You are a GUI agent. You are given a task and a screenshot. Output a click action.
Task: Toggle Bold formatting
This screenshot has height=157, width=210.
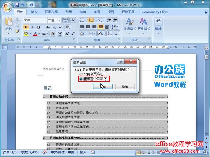pos(26,27)
